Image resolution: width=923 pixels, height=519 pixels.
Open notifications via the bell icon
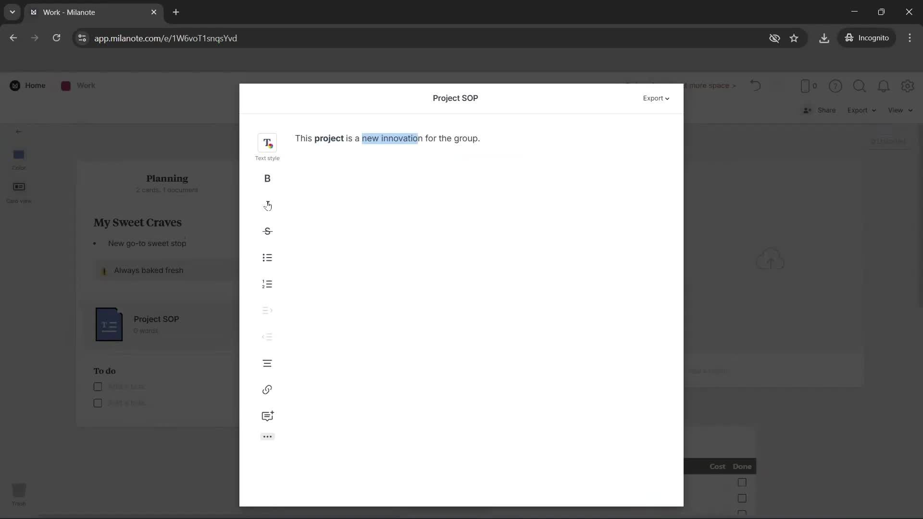884,86
